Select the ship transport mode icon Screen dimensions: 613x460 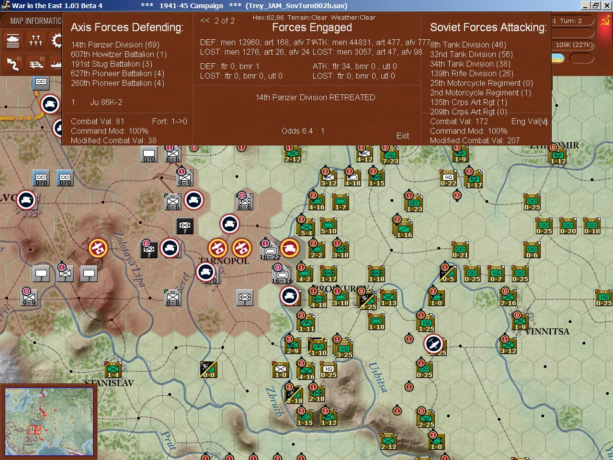57,63
